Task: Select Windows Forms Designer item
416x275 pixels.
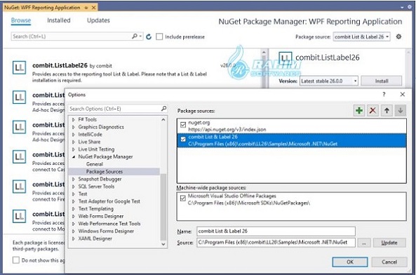Action: click(x=106, y=231)
